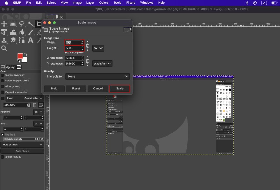Image resolution: width=280 pixels, height=190 pixels.
Task: Open the Tool Options tab
Action: (3, 67)
